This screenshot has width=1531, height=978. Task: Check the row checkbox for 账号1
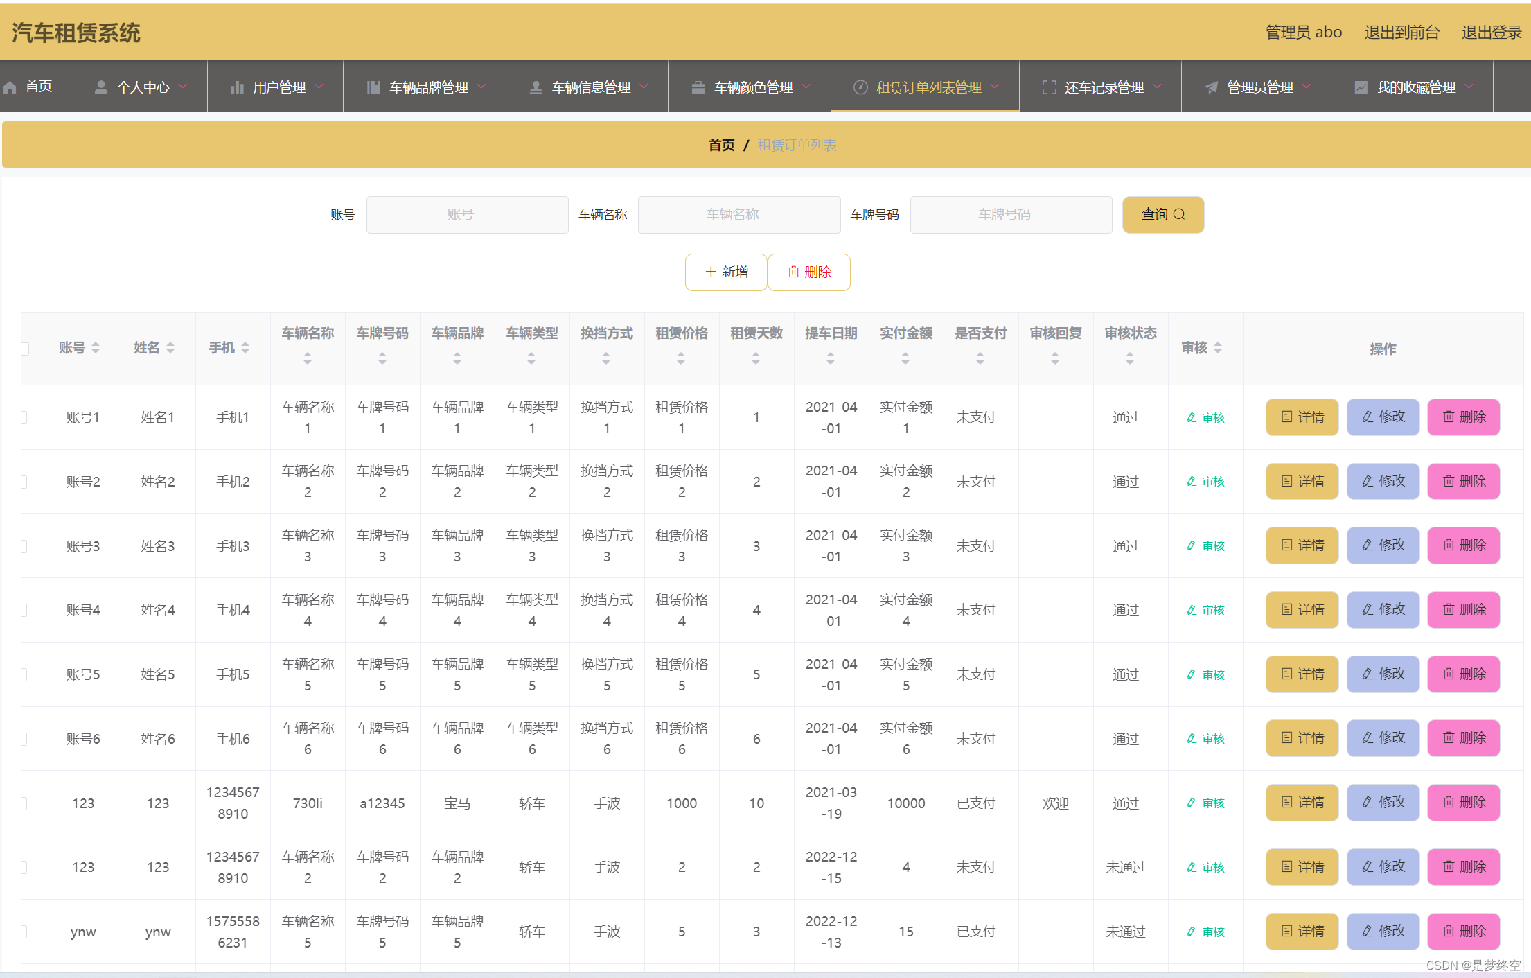click(x=25, y=417)
